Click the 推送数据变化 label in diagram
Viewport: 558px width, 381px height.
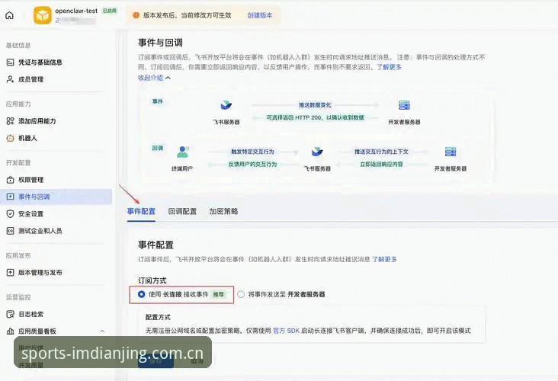point(315,105)
